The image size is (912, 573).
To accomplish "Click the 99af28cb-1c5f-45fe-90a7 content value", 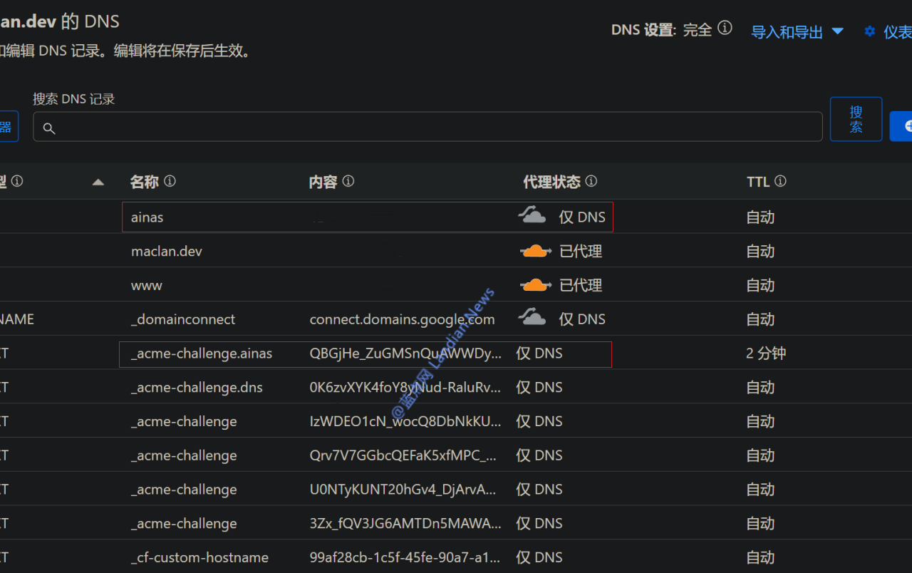I will 405,558.
